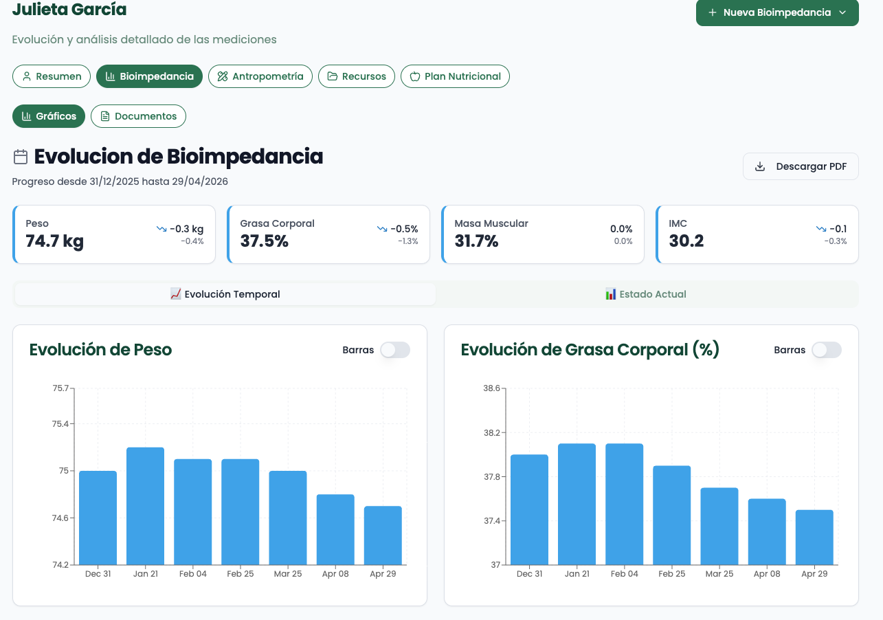The width and height of the screenshot is (883, 620).
Task: Open the Recursos tab
Action: click(357, 76)
